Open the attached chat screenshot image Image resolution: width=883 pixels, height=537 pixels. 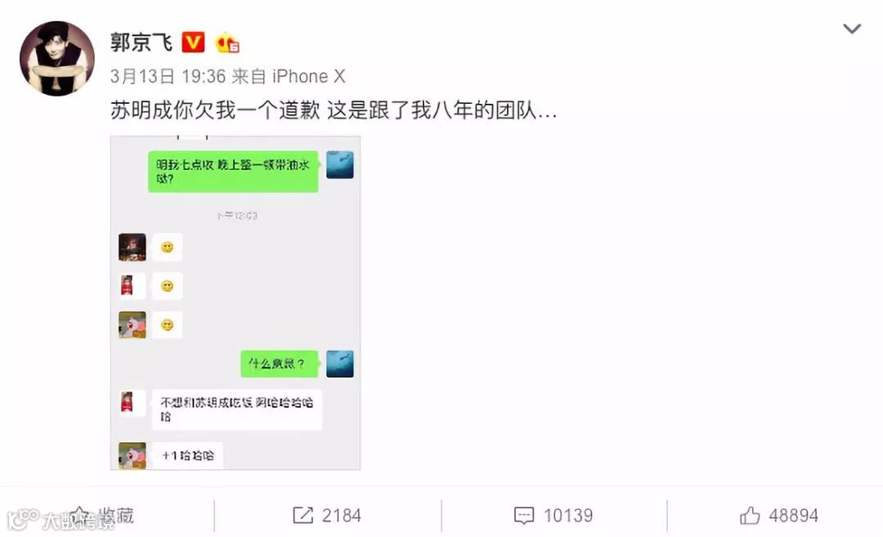pos(235,303)
